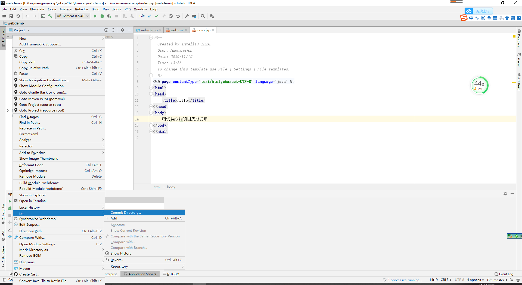Select Show in Explorer
Viewport: 522px width, 285px height.
click(x=59, y=195)
